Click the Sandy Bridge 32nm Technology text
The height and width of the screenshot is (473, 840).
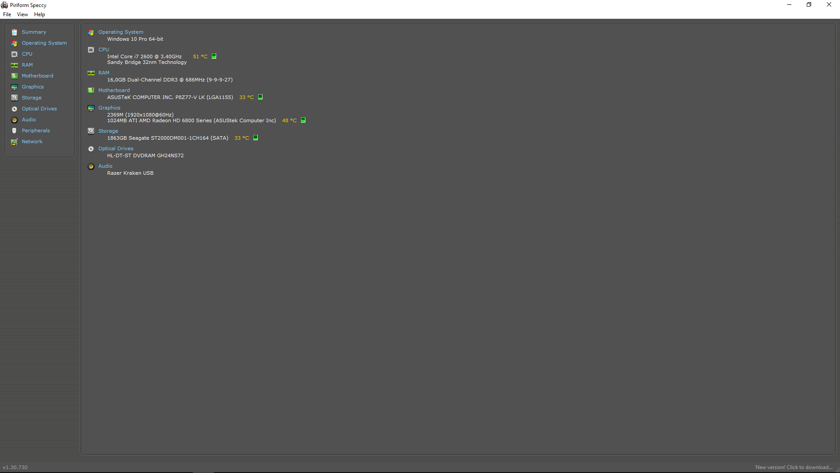147,62
